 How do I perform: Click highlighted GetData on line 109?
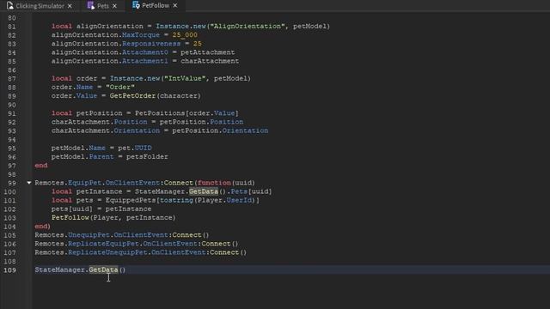[103, 270]
